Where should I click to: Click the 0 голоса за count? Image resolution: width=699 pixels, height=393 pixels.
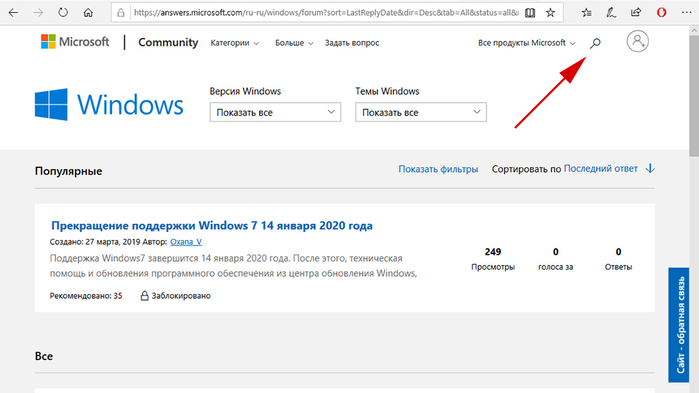coord(556,259)
